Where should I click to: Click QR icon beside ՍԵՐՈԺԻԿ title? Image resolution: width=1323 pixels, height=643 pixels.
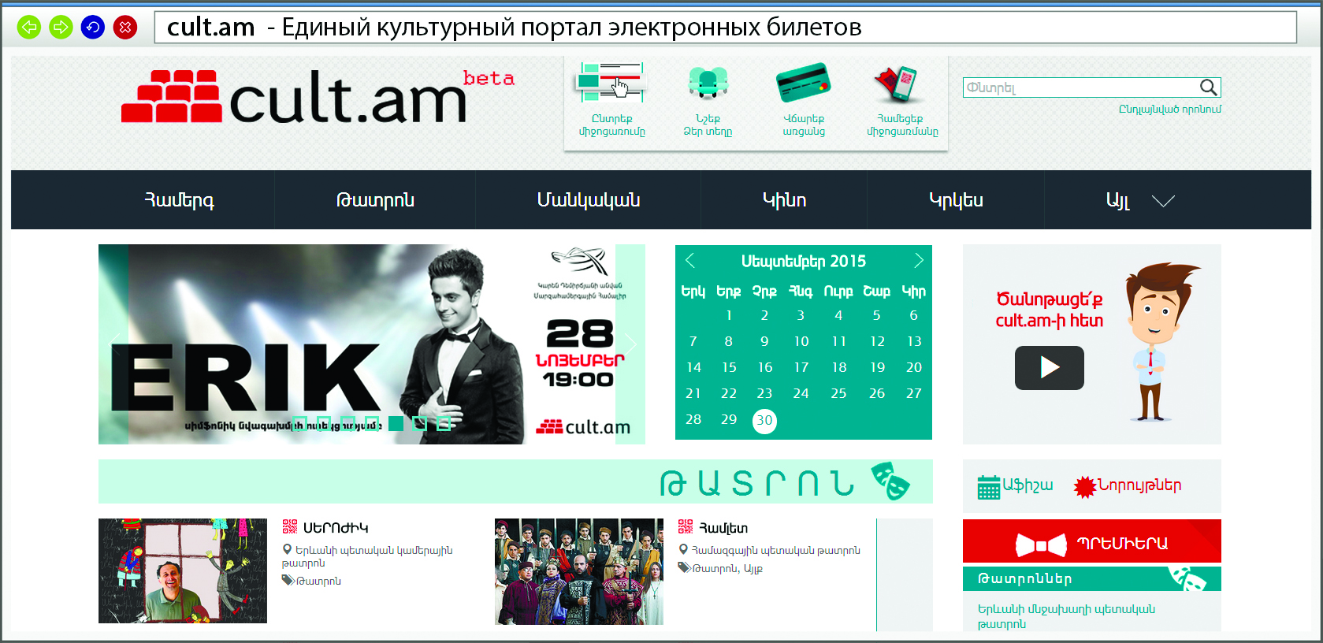pos(290,527)
